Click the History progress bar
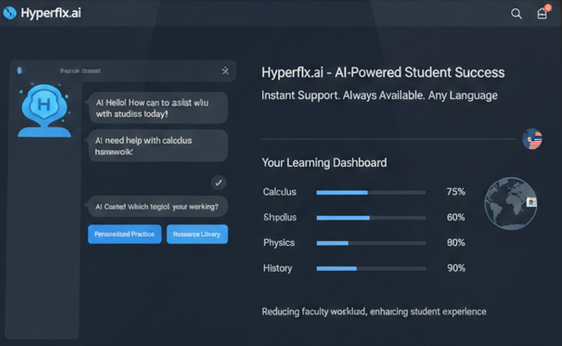This screenshot has height=346, width=562. coord(371,268)
